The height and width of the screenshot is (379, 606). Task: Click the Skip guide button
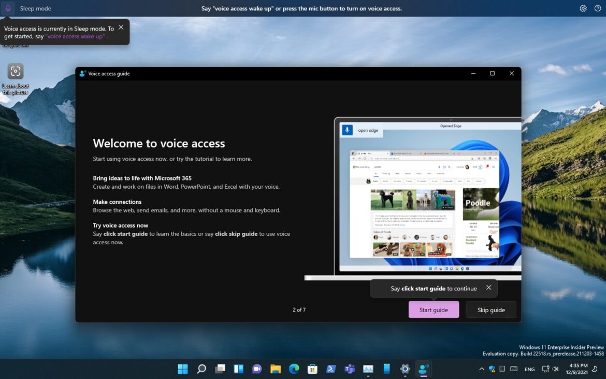490,310
